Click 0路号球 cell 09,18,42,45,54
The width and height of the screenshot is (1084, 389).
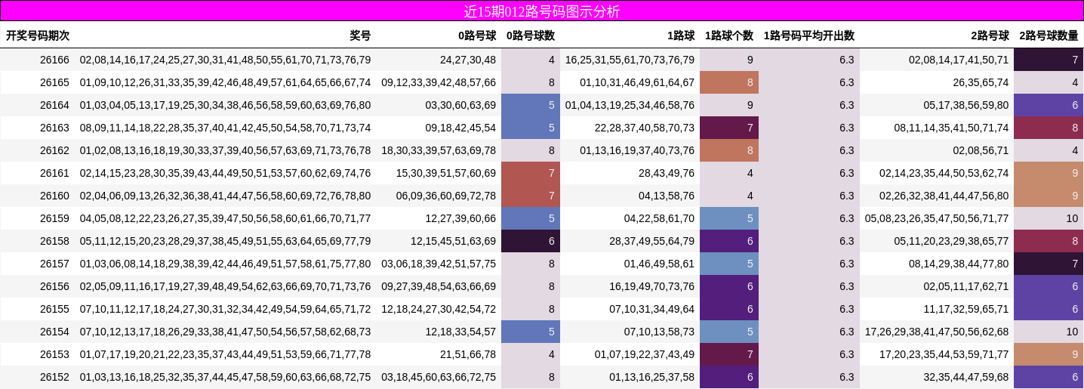point(460,128)
